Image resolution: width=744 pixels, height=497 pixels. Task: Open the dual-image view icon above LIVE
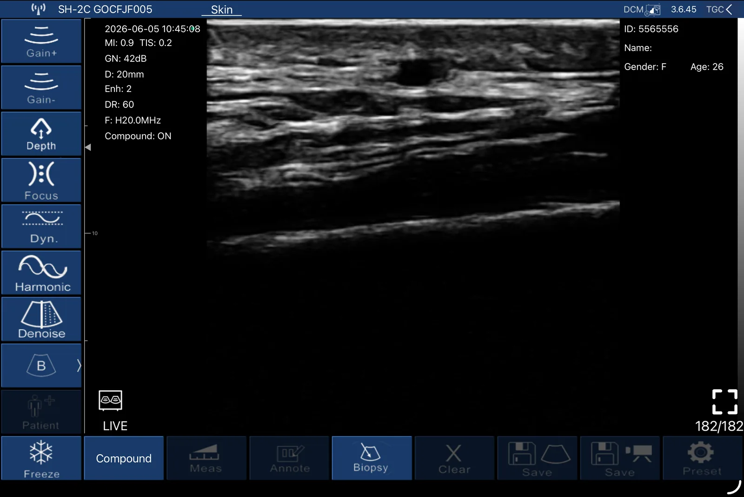point(111,400)
